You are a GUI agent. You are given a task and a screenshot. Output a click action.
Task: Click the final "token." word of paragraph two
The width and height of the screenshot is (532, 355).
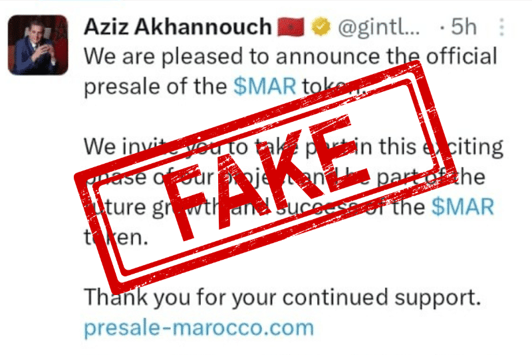[x=116, y=237]
